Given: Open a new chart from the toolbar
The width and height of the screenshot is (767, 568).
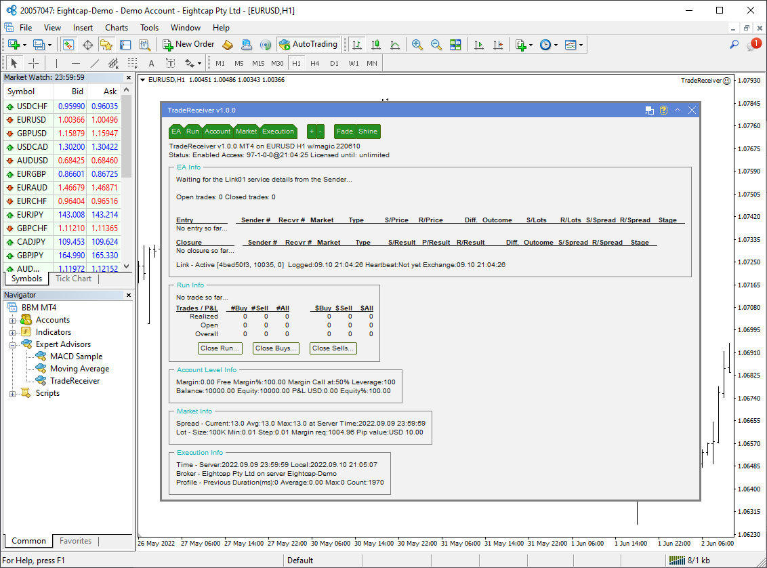Looking at the screenshot, I should [13, 45].
